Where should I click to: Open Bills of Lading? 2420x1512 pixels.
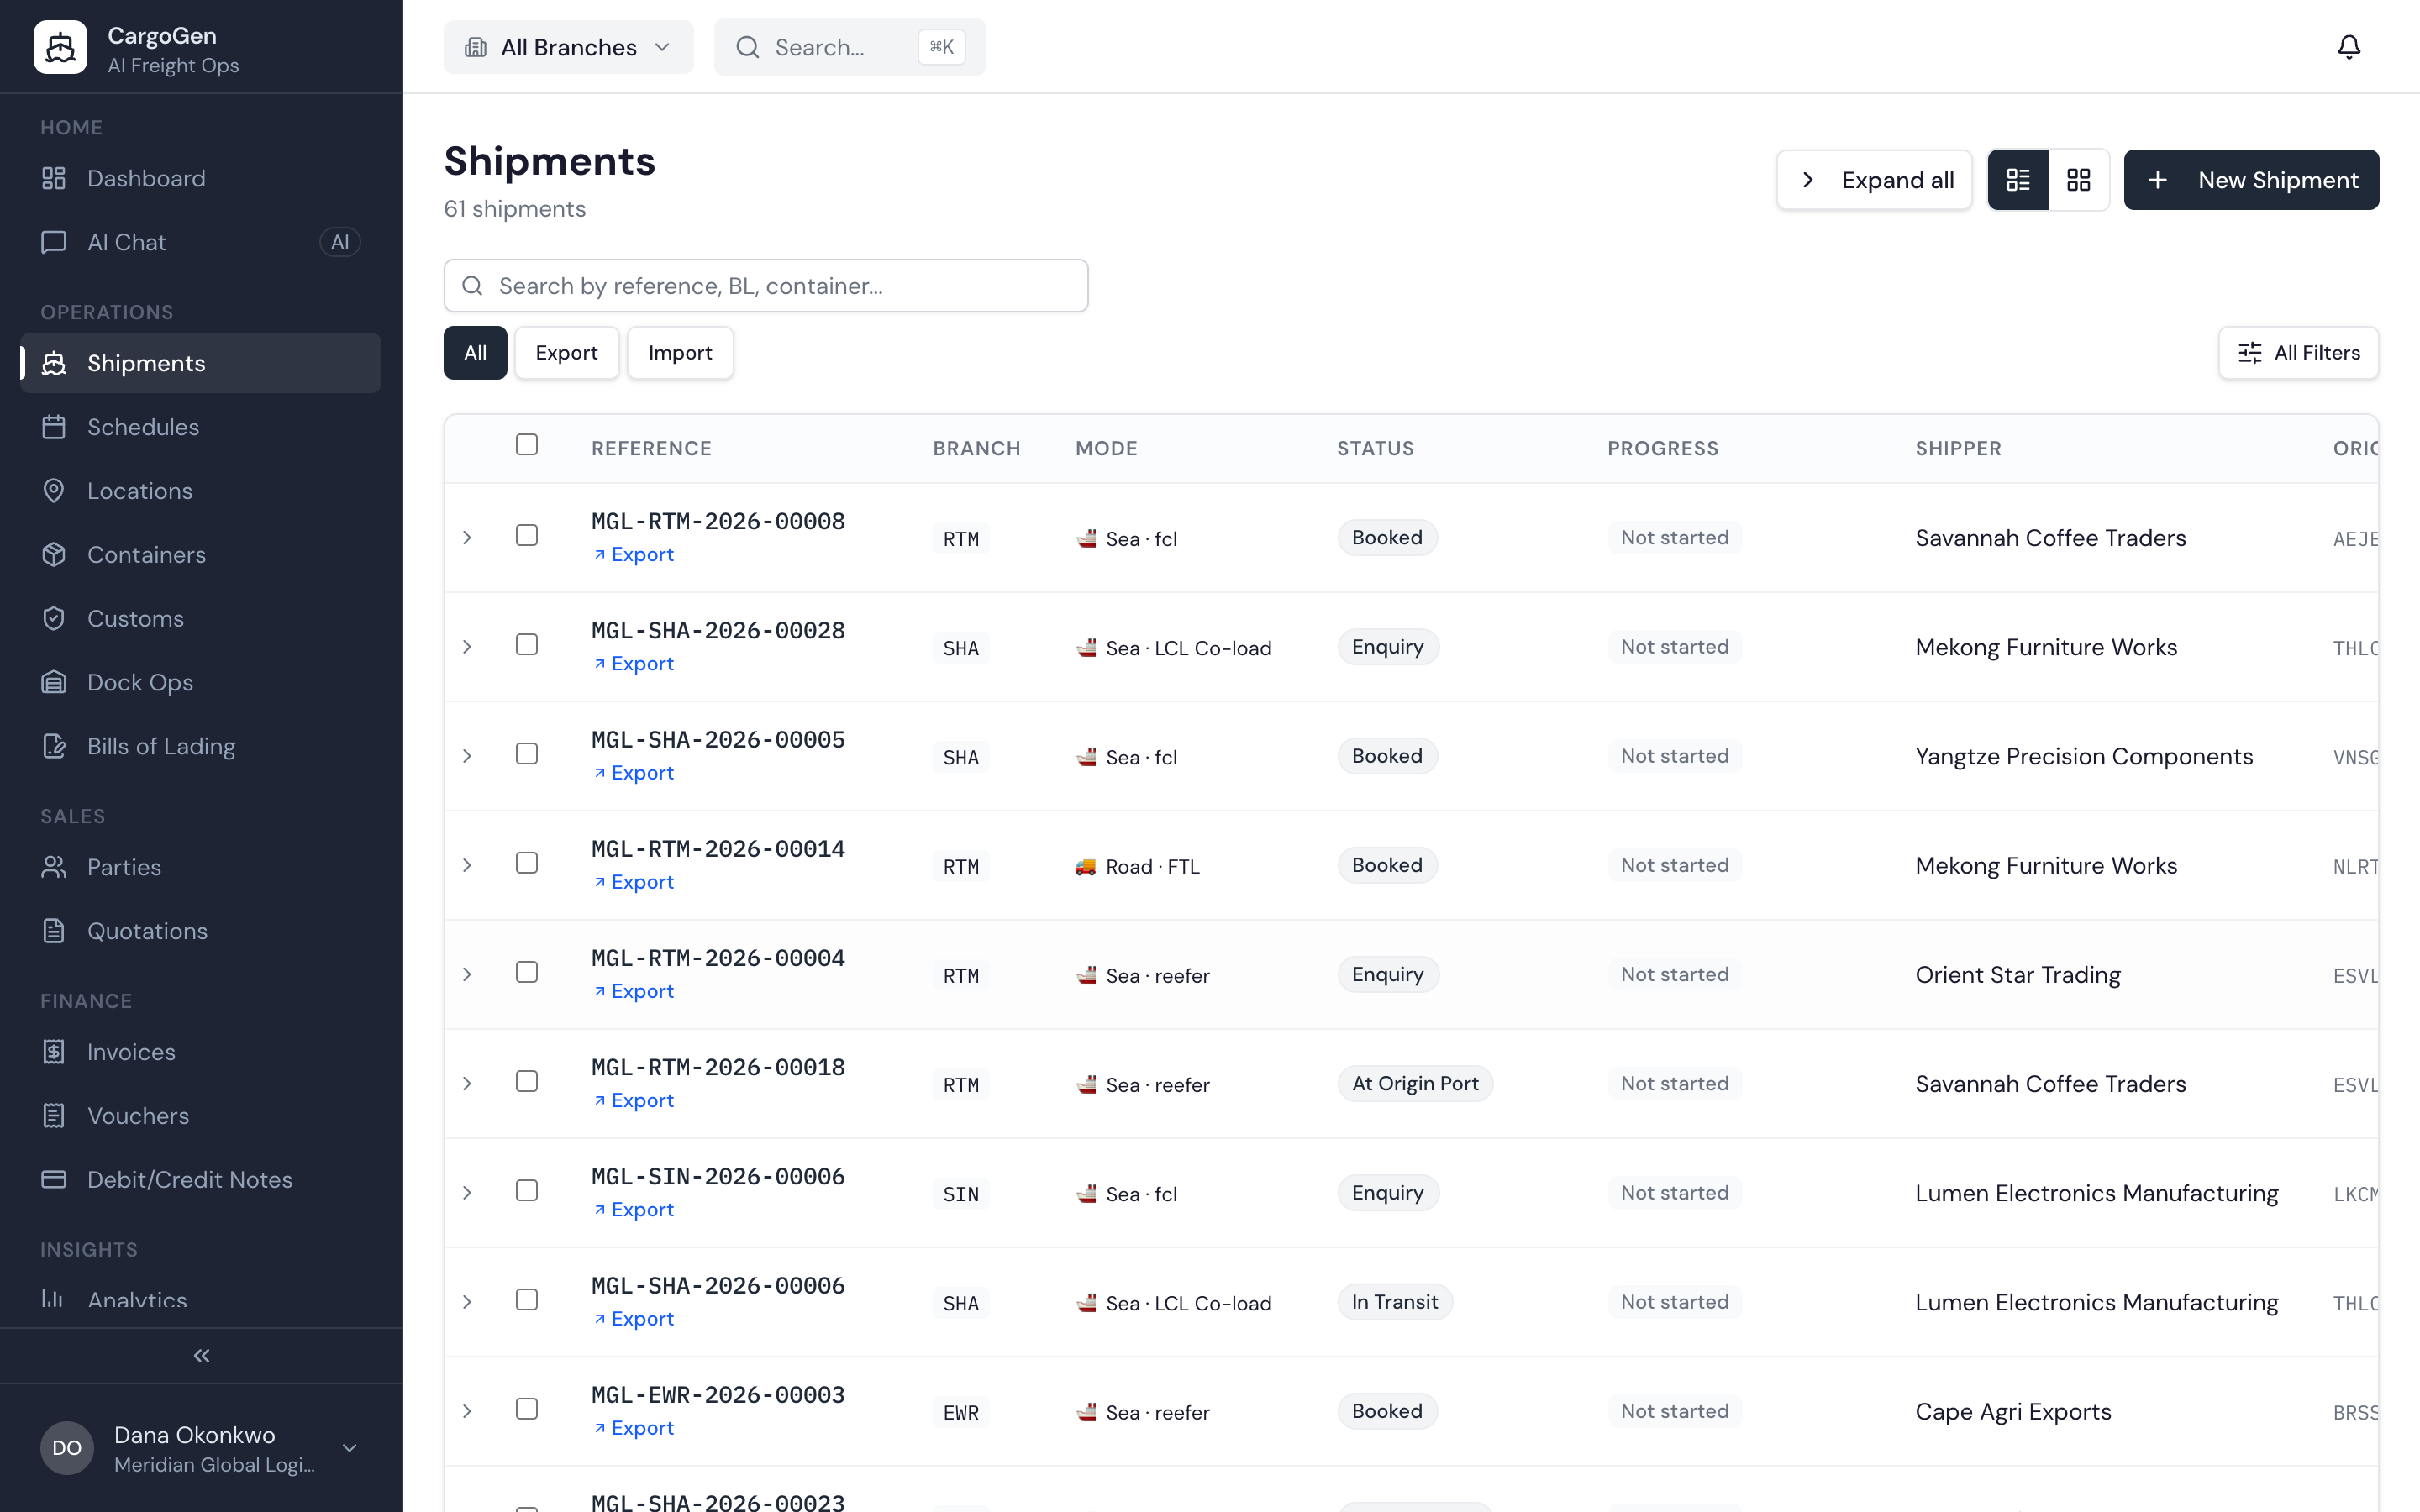(200, 747)
